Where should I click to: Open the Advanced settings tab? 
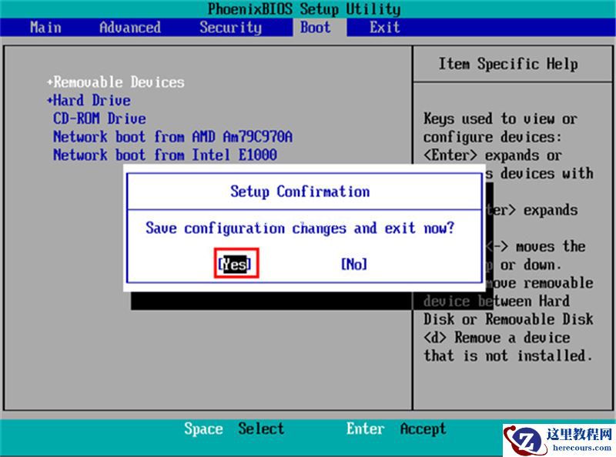129,27
